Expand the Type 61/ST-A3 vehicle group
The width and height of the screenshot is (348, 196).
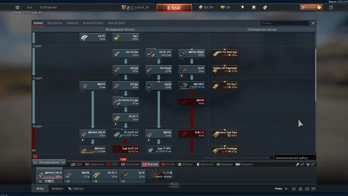click(x=126, y=150)
